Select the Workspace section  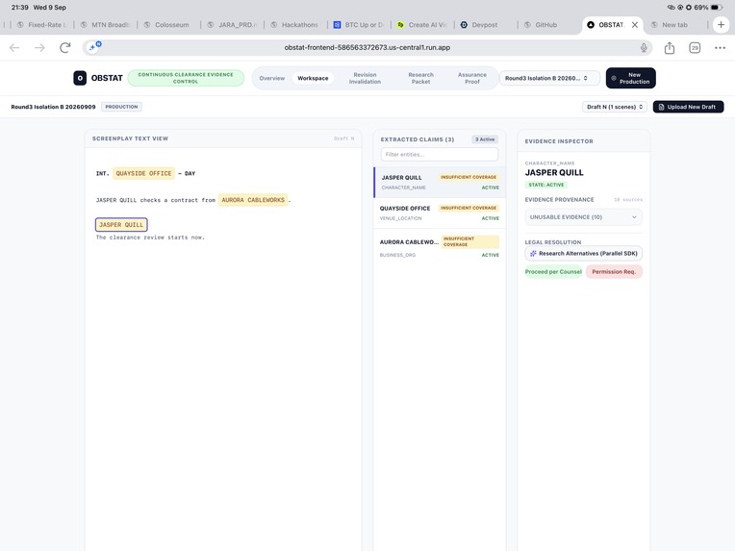pos(313,78)
